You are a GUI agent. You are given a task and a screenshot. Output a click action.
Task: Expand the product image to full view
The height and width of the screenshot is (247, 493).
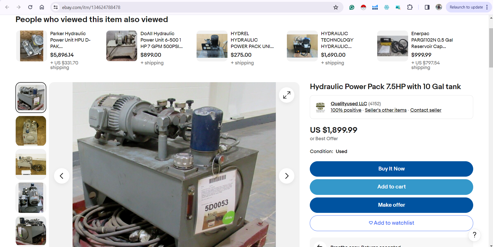287,95
